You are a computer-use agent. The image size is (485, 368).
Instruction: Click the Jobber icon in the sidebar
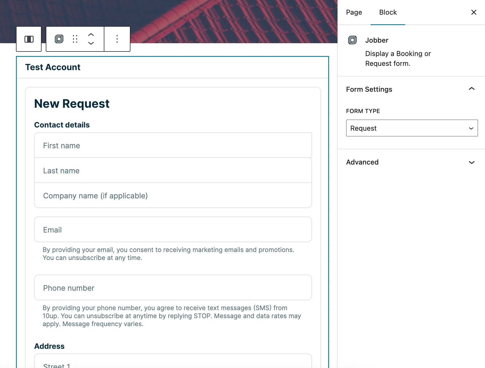point(353,40)
